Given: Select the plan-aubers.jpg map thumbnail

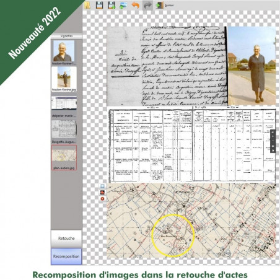Looking at the screenshot, I should click(x=64, y=157).
